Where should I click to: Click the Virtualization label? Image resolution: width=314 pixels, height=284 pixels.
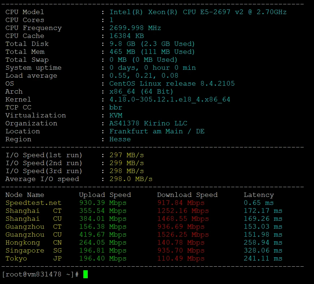coord(36,116)
